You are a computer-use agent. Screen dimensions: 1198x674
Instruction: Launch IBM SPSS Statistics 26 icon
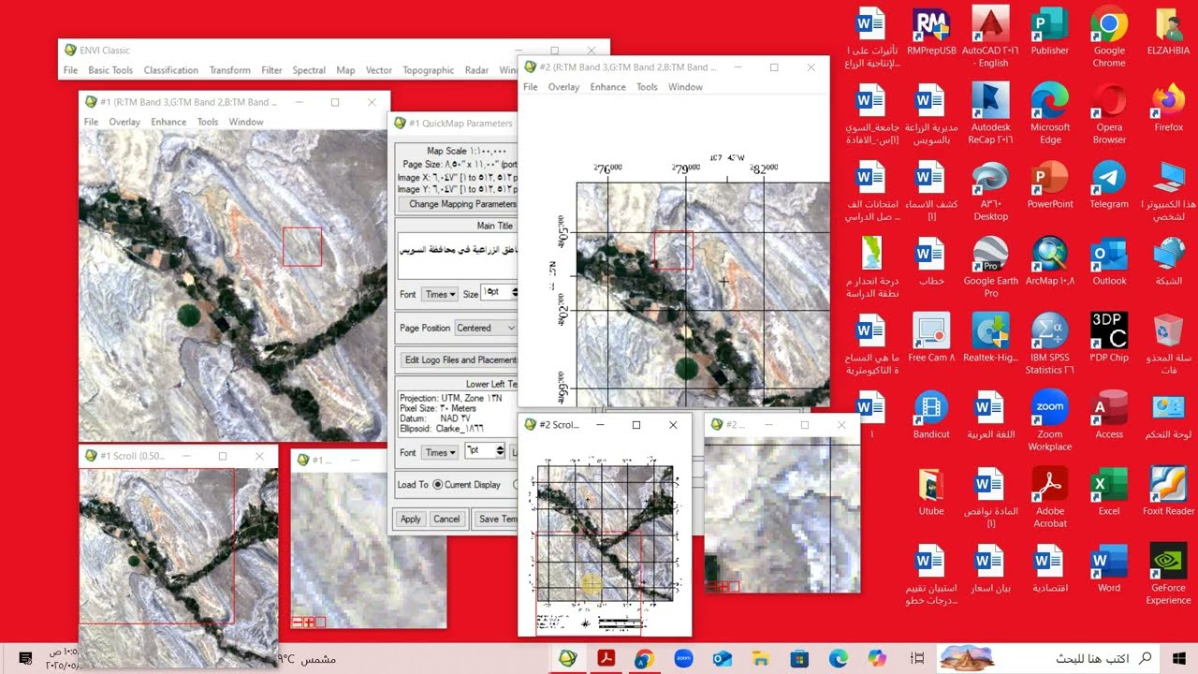[1050, 344]
